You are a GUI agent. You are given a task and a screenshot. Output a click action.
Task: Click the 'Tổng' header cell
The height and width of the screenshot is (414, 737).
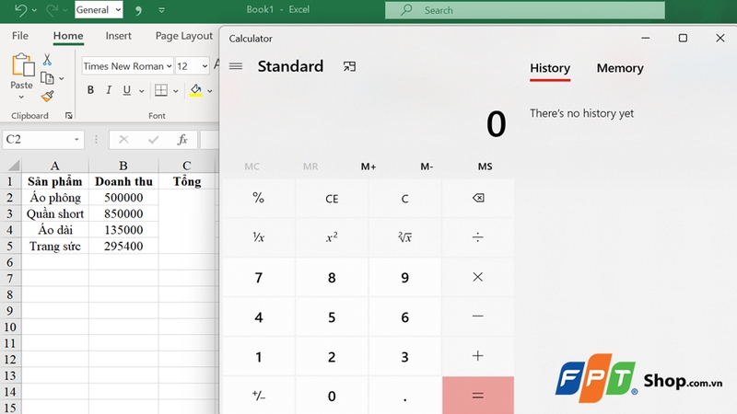click(x=187, y=181)
